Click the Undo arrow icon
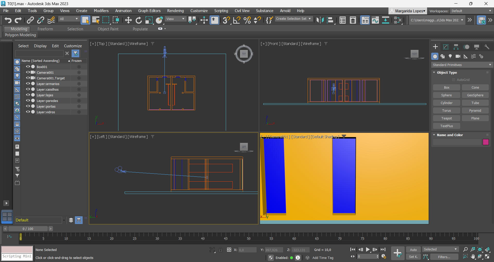The width and height of the screenshot is (494, 262). click(x=8, y=20)
